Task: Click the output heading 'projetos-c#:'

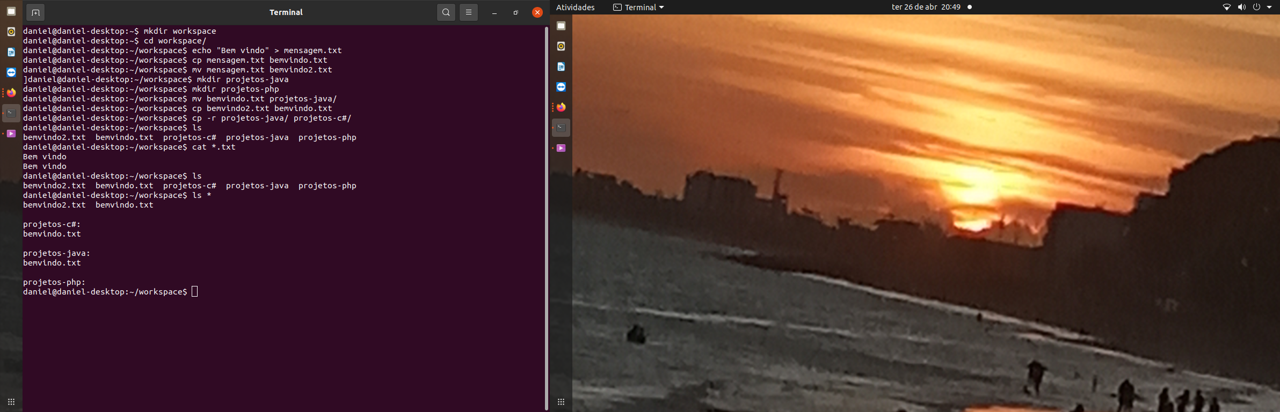Action: click(x=52, y=224)
